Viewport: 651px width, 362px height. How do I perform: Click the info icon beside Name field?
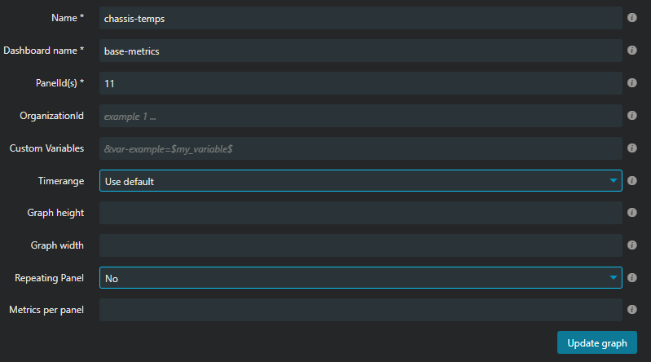click(632, 18)
